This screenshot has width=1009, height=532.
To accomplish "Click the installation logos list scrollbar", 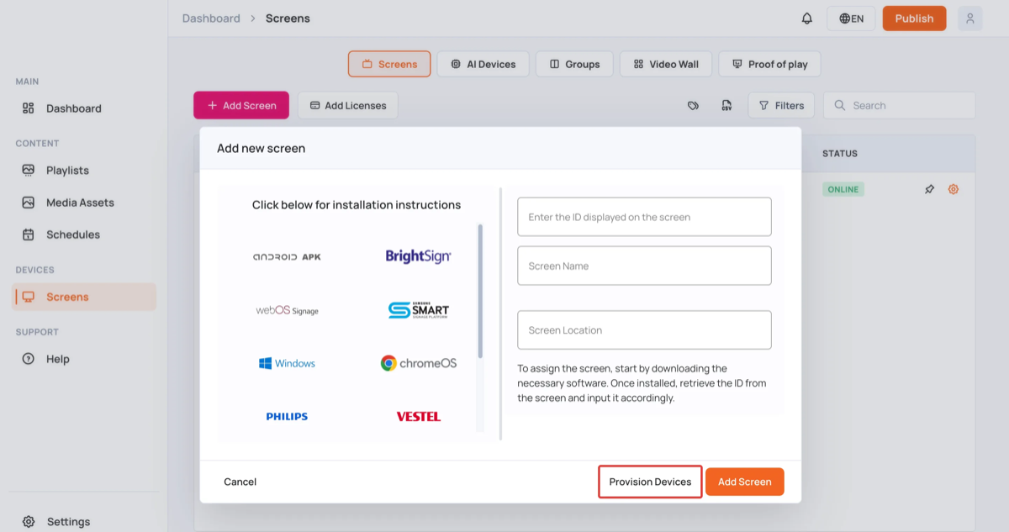I will [x=480, y=291].
